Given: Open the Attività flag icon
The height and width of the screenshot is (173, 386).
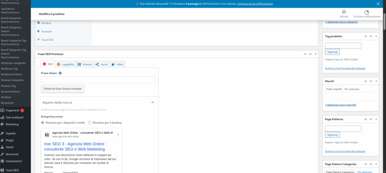Looking at the screenshot, I should click(x=344, y=12).
